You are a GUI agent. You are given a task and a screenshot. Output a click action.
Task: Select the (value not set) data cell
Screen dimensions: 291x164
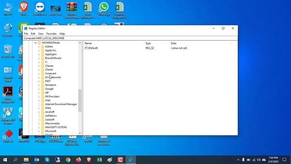pos(179,48)
